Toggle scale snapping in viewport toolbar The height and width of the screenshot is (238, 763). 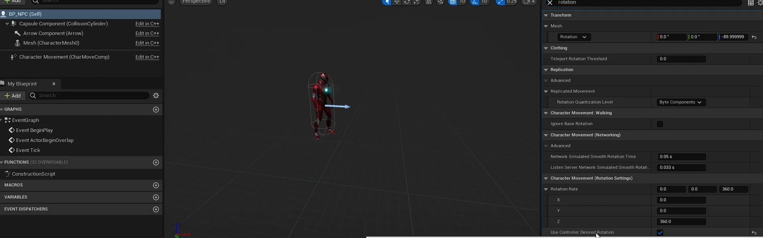coord(500,2)
